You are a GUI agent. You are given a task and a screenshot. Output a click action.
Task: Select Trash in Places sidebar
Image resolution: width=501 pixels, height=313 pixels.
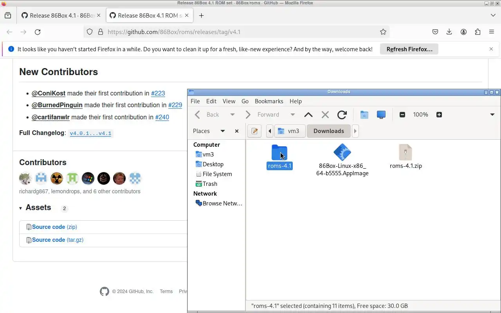click(206, 184)
